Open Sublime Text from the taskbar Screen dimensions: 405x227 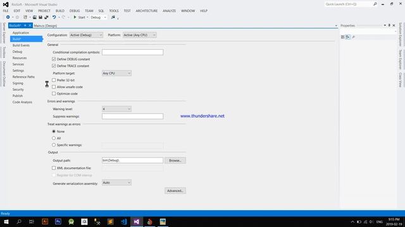111,221
